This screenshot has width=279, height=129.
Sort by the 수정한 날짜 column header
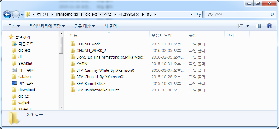(161, 35)
